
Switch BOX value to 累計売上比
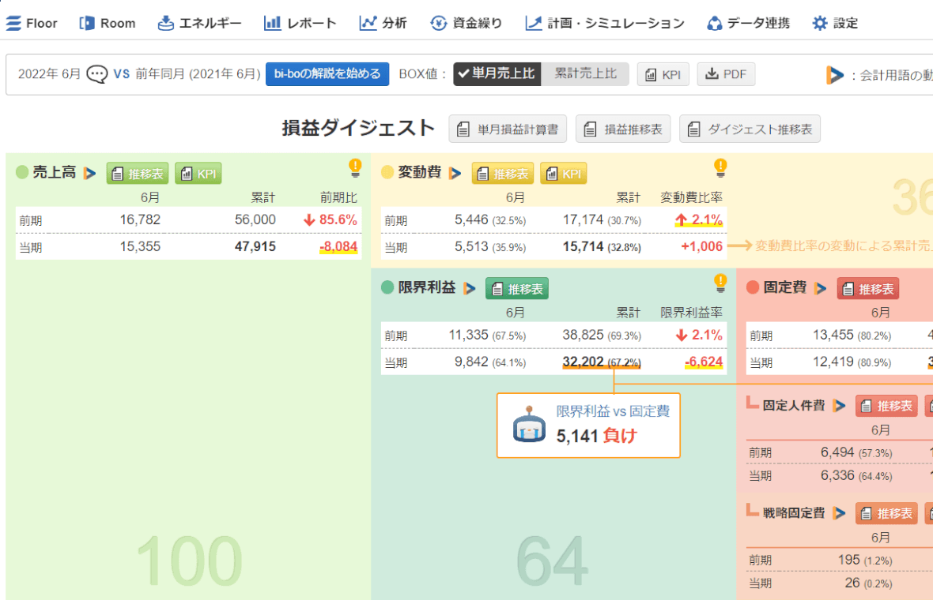585,74
